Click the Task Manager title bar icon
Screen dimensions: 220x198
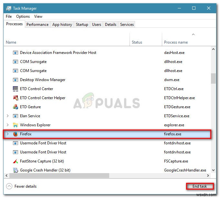pos(9,8)
